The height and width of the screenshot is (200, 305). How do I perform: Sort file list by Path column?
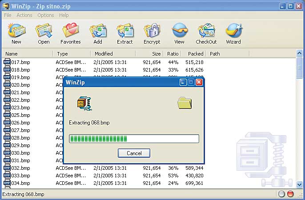pos(227,54)
